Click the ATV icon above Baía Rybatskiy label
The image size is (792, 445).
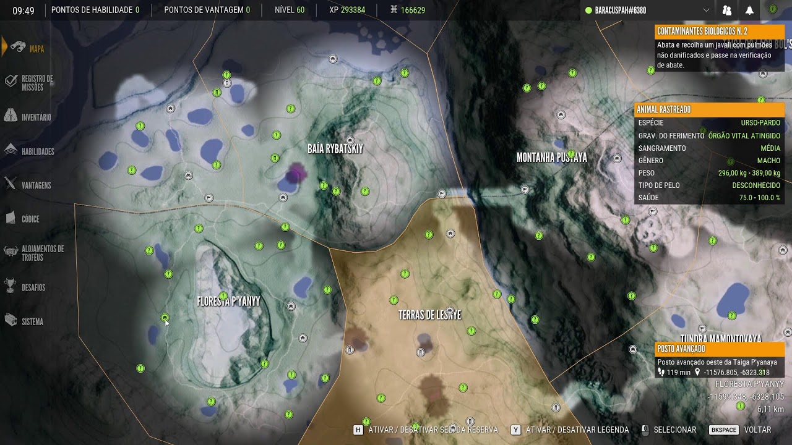(350, 140)
